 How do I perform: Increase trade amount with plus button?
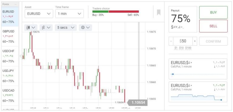coord(195,41)
